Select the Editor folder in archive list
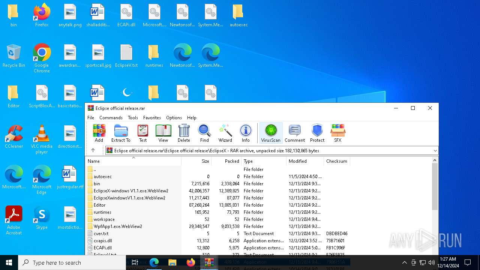480x270 pixels. tap(218, 205)
